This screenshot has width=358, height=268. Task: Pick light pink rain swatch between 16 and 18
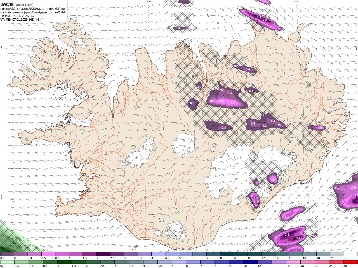(x=293, y=262)
